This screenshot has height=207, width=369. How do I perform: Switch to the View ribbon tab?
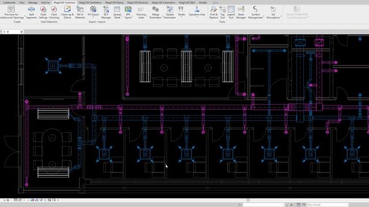22,2
